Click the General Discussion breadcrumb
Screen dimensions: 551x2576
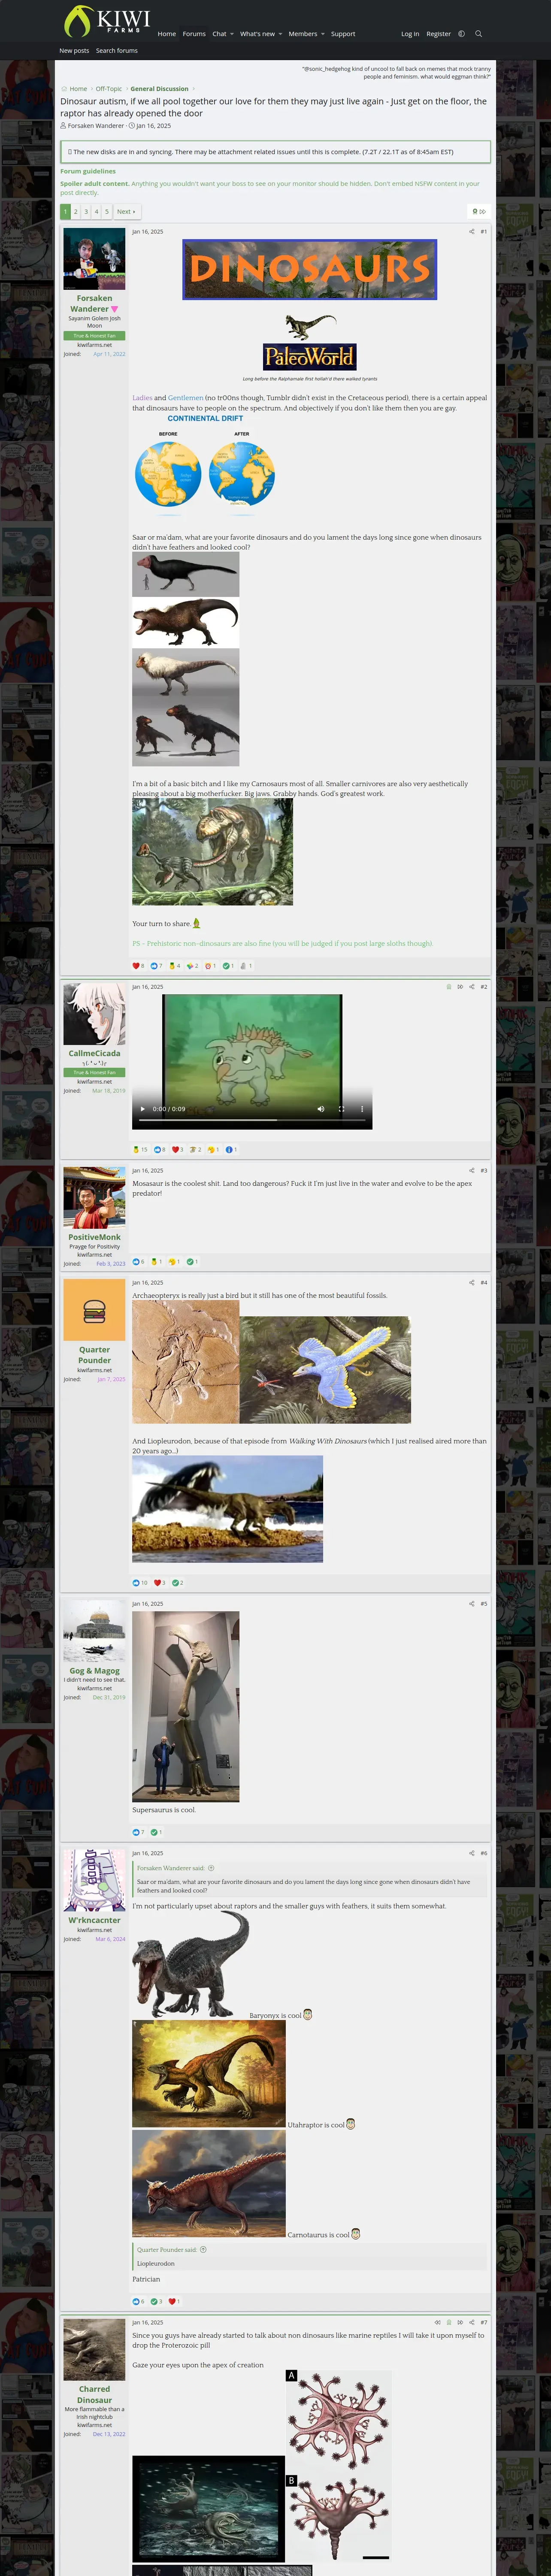click(159, 89)
